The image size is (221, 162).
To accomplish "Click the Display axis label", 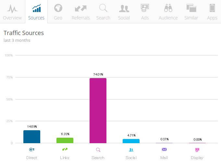I will point(197,158).
